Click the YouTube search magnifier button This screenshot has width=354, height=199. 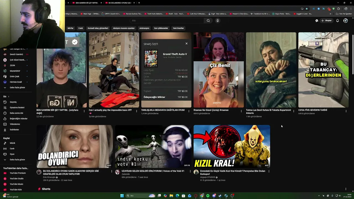[x=208, y=20]
